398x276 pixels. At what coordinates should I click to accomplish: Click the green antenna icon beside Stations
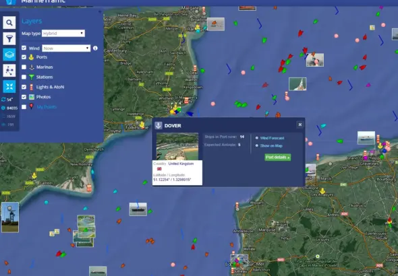click(31, 77)
